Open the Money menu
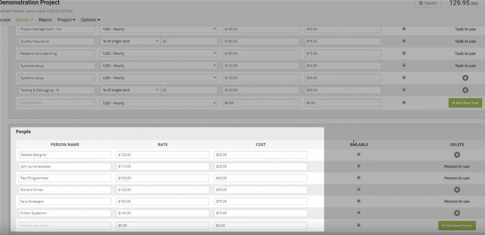The height and width of the screenshot is (235, 485). (x=25, y=20)
